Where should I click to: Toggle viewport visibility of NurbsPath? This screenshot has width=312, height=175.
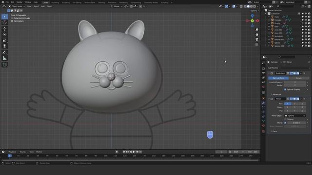point(306,36)
